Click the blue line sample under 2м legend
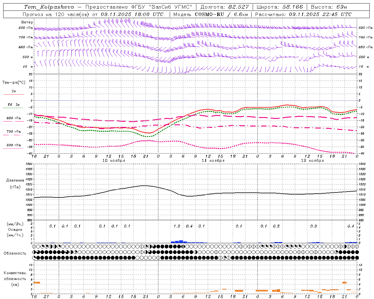 pos(13,95)
